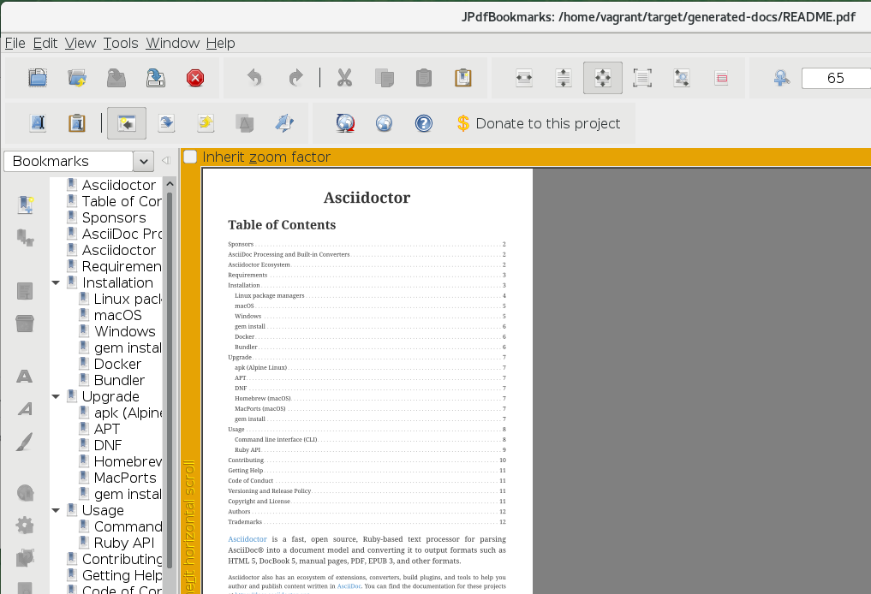This screenshot has width=871, height=594.
Task: Click the select text tool icon
Action: tap(38, 122)
